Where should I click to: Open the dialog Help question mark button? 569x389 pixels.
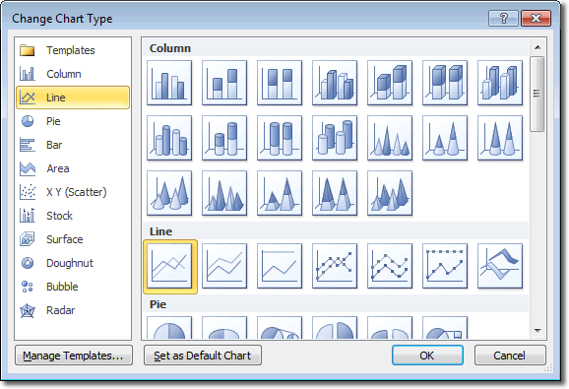click(504, 18)
